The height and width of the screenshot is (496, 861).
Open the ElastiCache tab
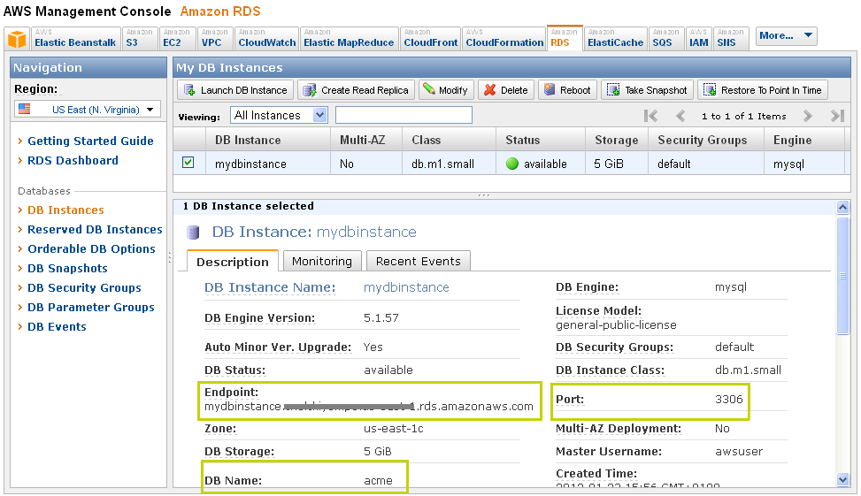615,38
